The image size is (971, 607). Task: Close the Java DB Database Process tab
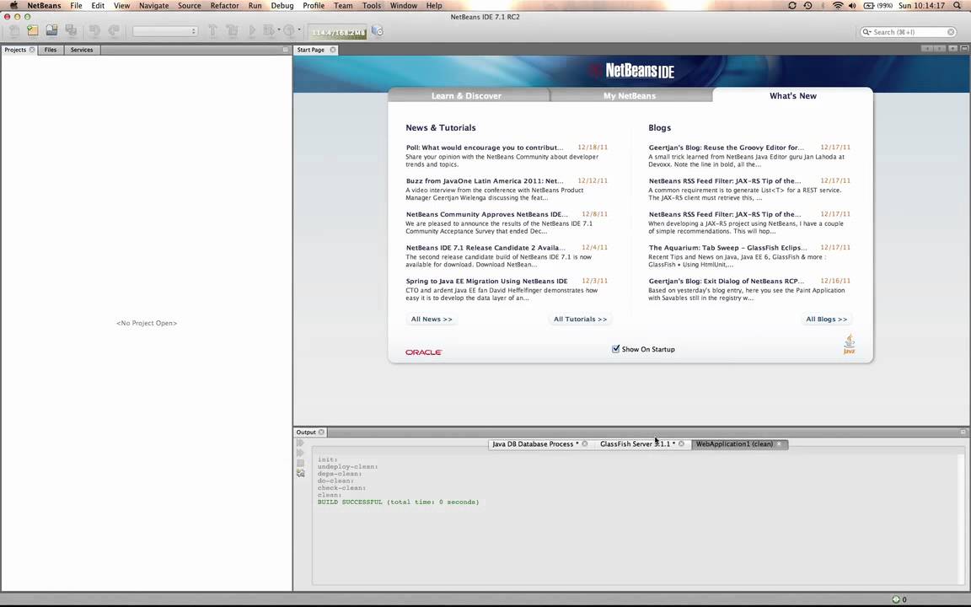click(x=585, y=443)
